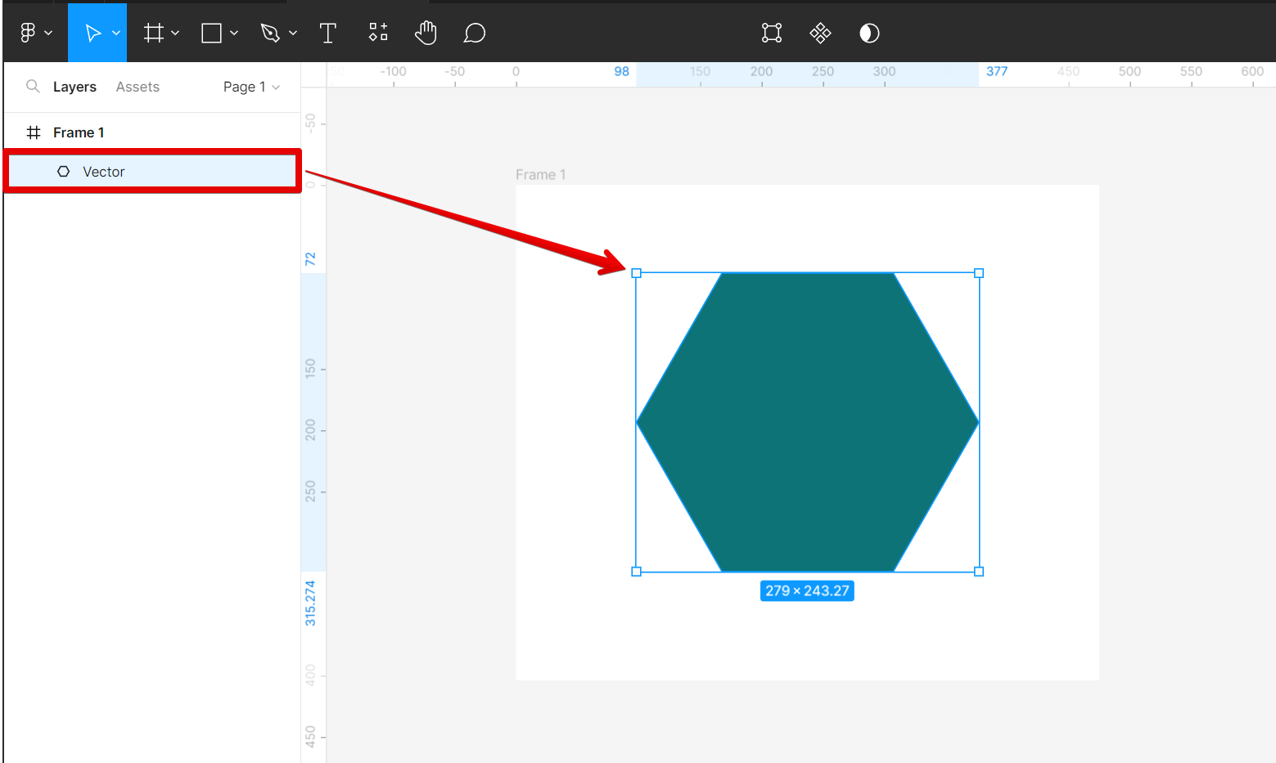Viewport: 1276px width, 763px height.
Task: Open the Resources tool
Action: [377, 33]
